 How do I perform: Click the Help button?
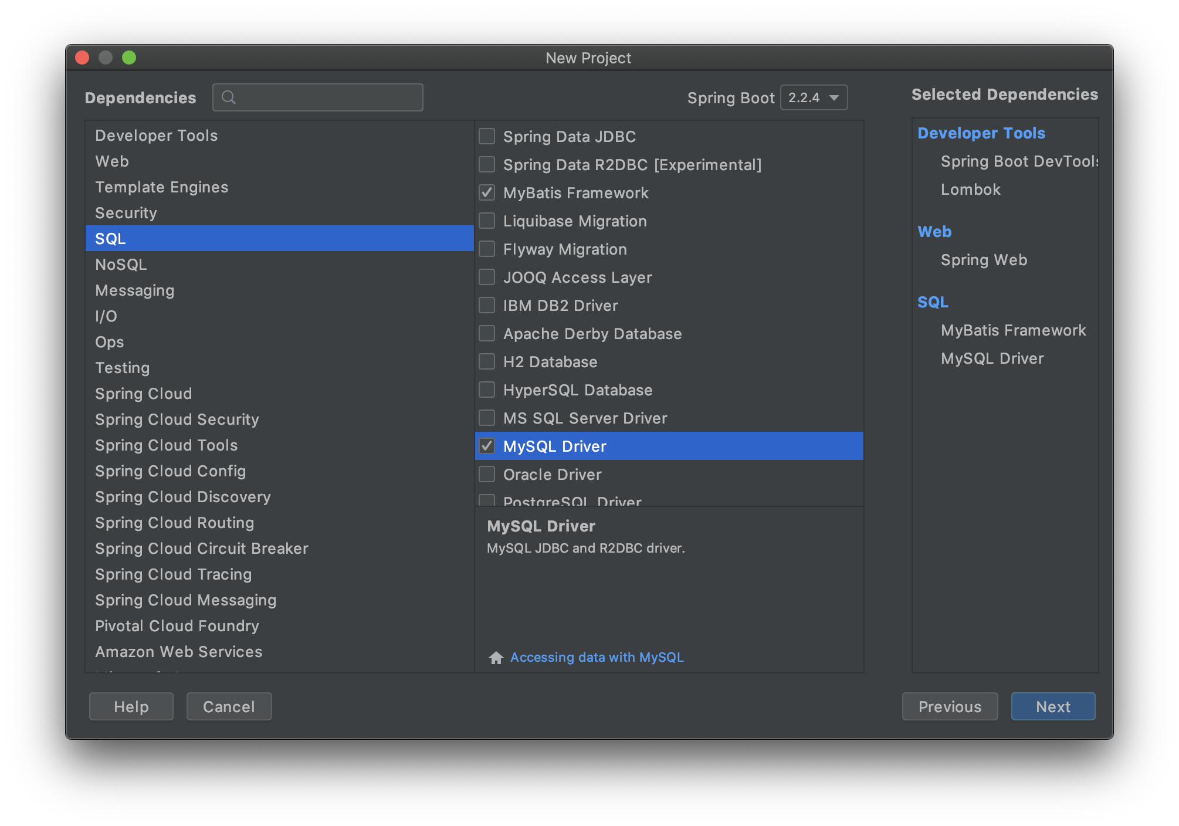131,706
